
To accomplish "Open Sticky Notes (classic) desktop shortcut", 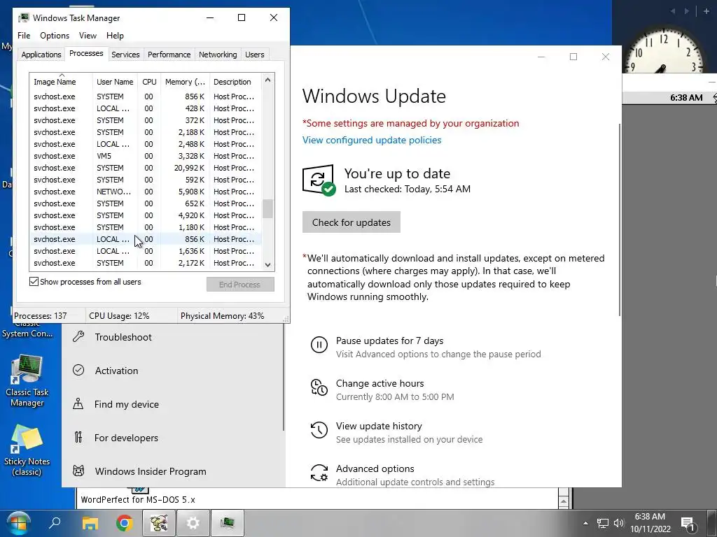I will (27, 450).
